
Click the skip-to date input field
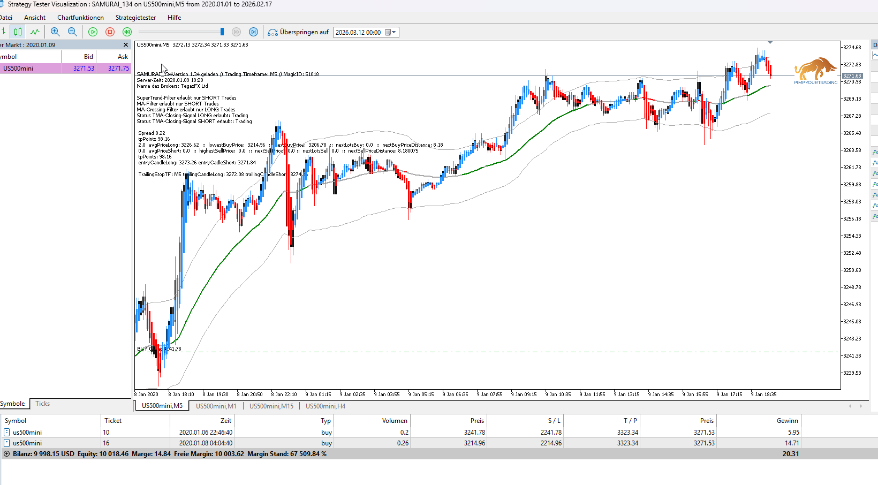coord(358,32)
